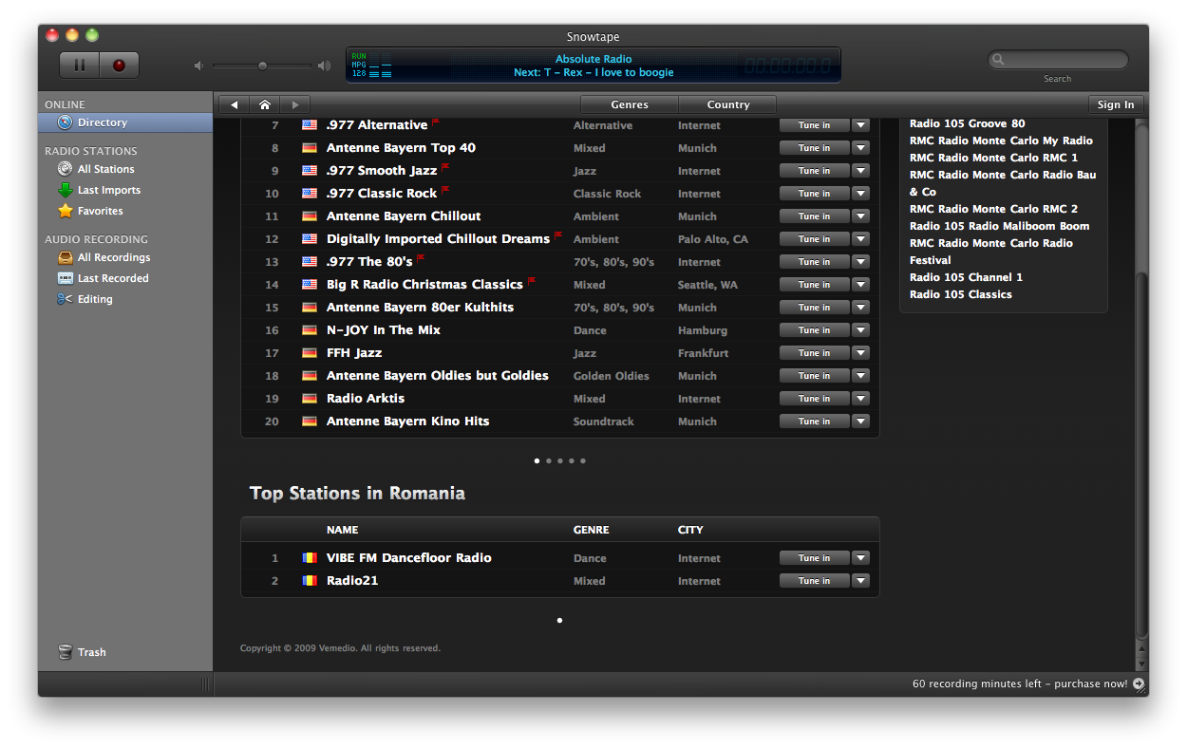
Task: Open All Stations in the sidebar
Action: 105,169
